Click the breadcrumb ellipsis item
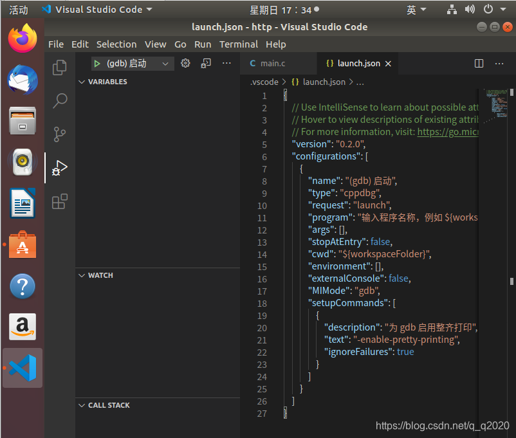Screen dimensions: 516x438 tap(360, 82)
